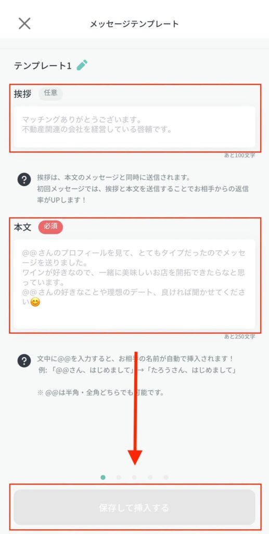Click the 本文 body message text field
This screenshot has width=269, height=534.
134,284
